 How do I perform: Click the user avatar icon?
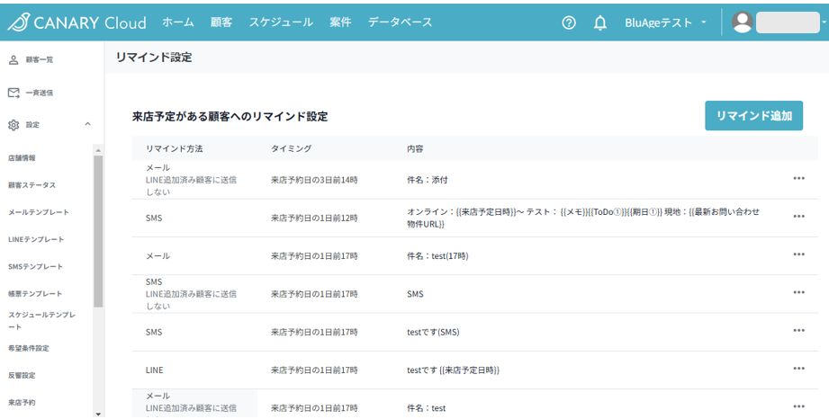[x=743, y=22]
